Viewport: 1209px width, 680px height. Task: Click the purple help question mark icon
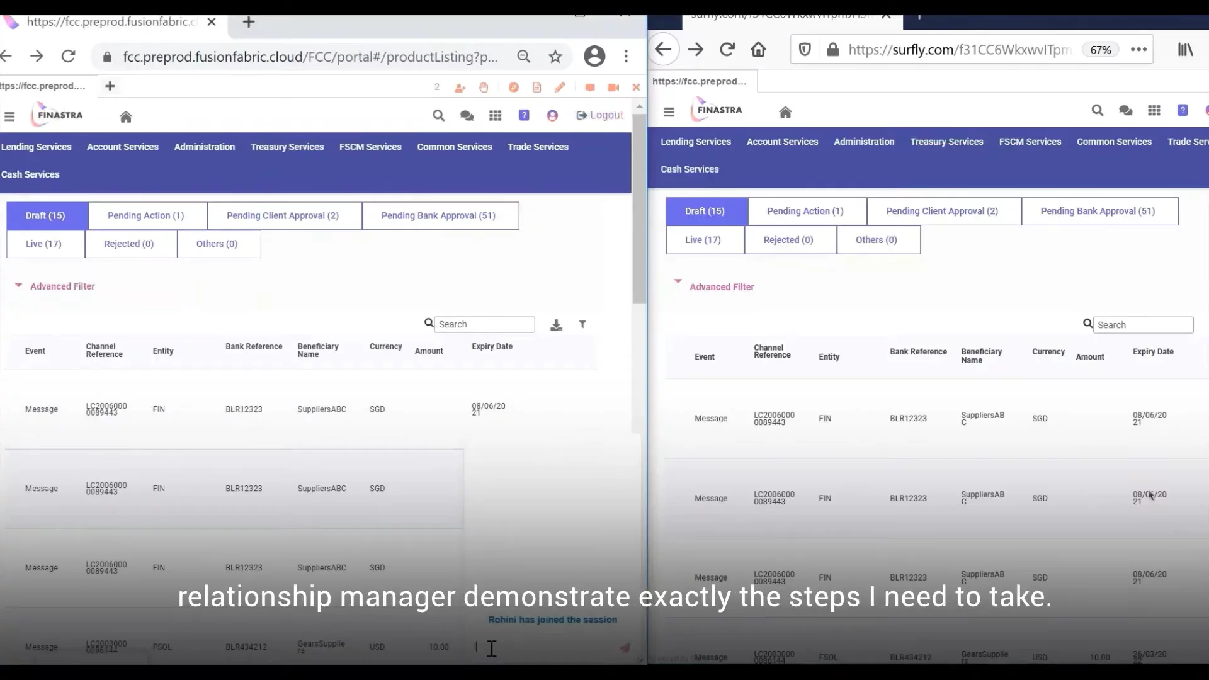[x=524, y=115]
